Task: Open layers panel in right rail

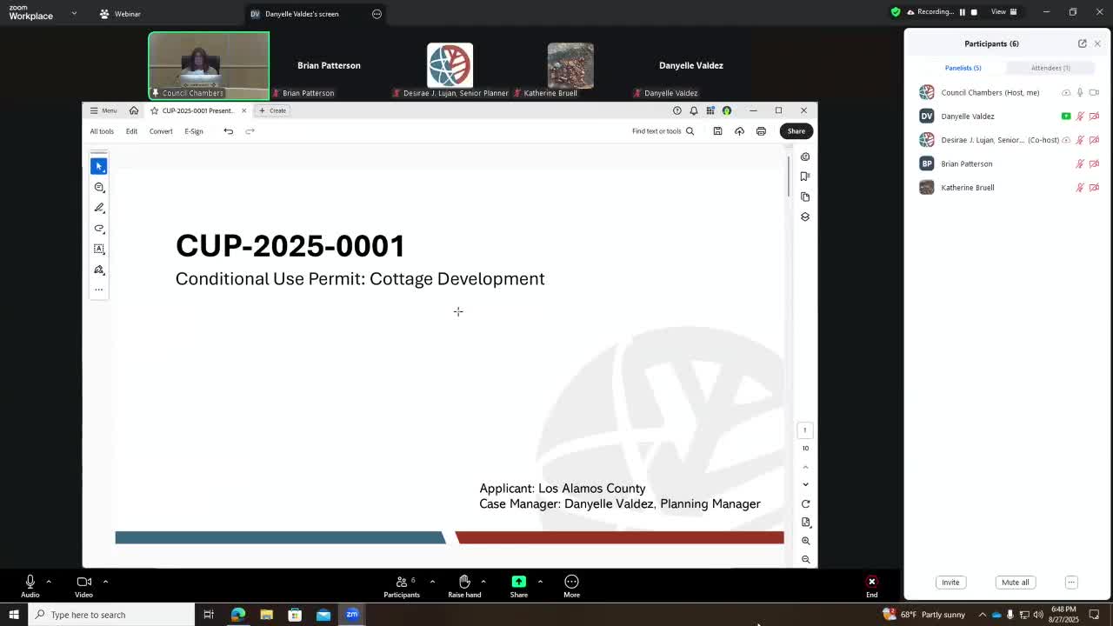Action: click(x=805, y=216)
